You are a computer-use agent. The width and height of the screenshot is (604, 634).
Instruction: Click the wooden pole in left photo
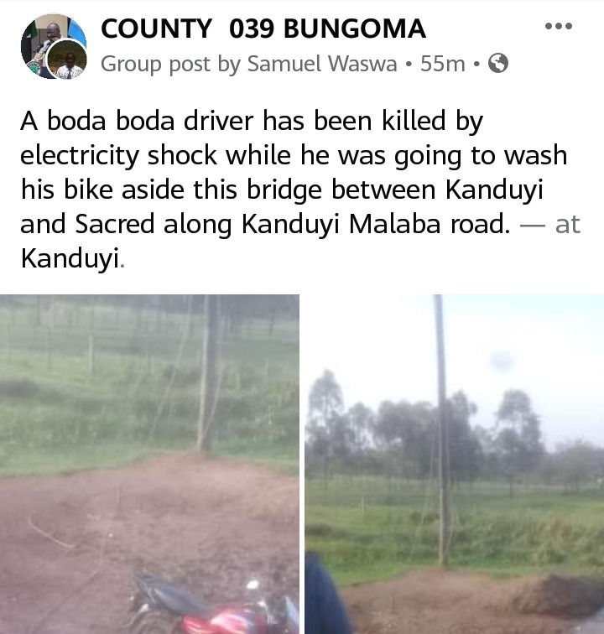pyautogui.click(x=207, y=374)
